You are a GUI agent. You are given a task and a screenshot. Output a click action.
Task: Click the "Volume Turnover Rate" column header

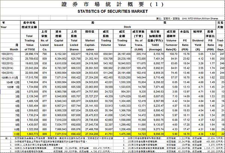tap(171, 45)
